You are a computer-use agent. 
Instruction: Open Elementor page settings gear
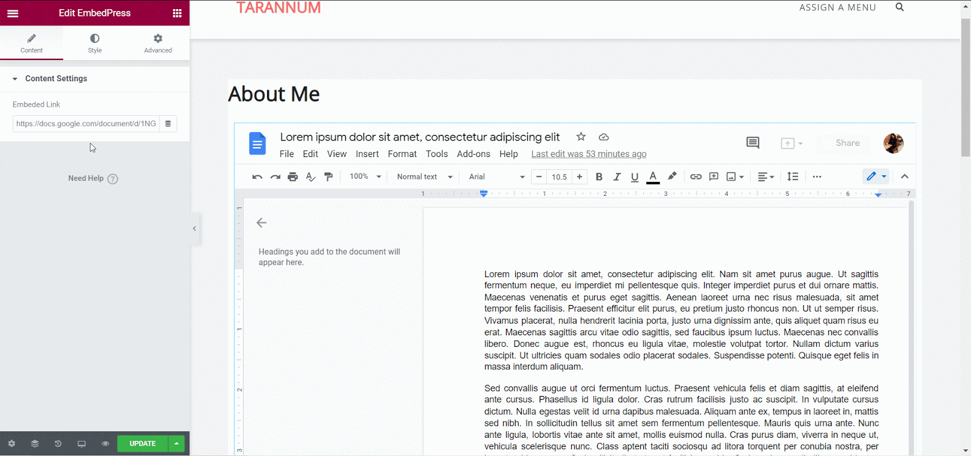pos(12,444)
